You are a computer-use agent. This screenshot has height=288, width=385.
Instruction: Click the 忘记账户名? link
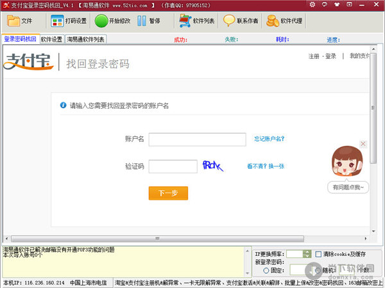tap(269, 139)
